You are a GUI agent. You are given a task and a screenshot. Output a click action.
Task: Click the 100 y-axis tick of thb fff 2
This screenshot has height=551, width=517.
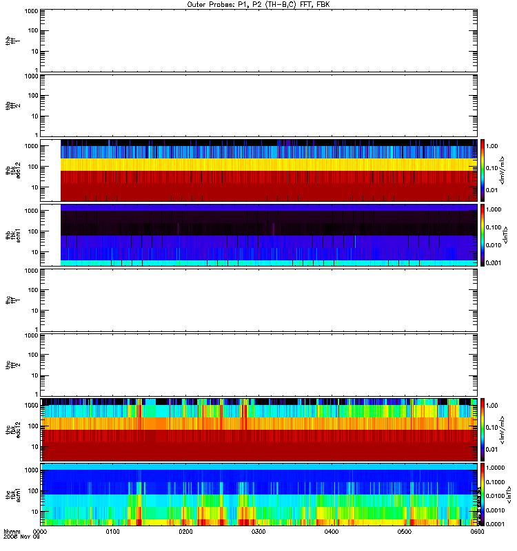point(33,96)
